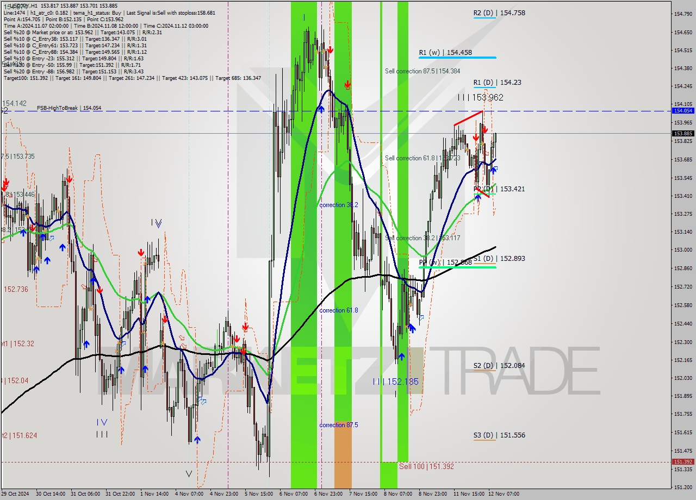This screenshot has width=696, height=500.
Task: Click the 11 Nov 15:00 time label
Action: tap(469, 494)
